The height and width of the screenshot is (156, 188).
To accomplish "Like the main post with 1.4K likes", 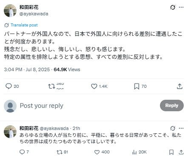I will point(94,86).
